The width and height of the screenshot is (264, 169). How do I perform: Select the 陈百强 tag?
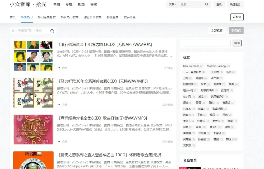point(204,139)
